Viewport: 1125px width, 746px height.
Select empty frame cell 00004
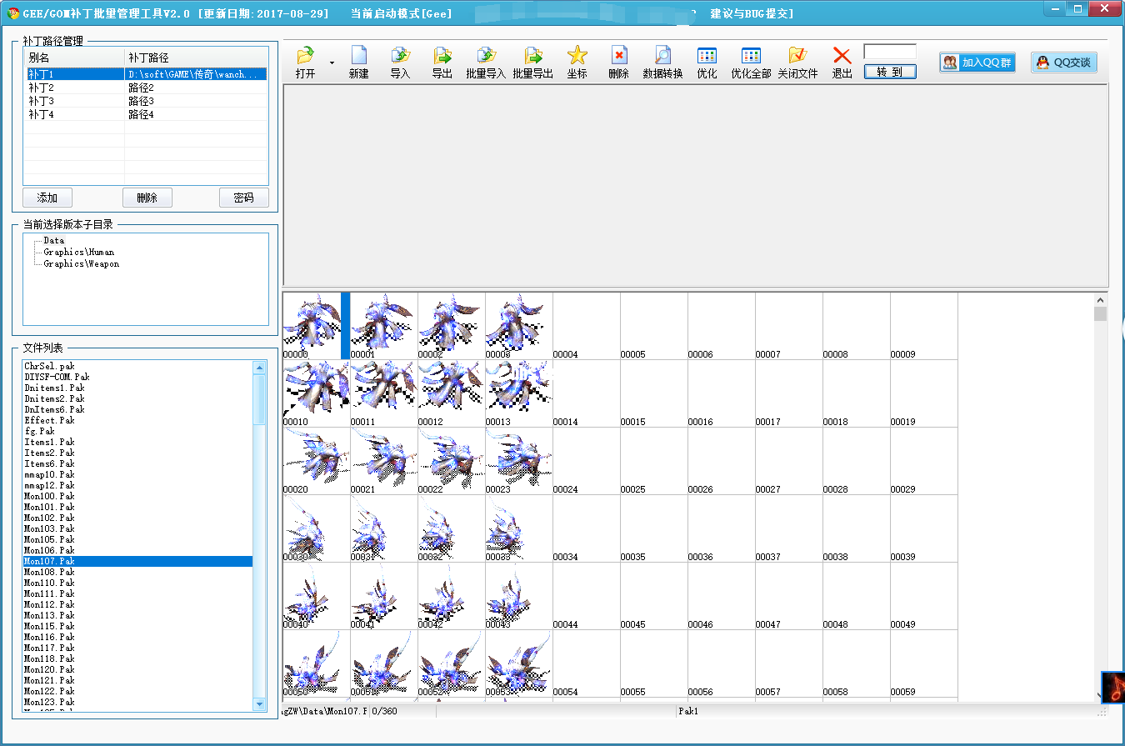586,325
